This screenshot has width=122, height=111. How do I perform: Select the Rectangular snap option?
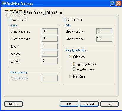point(74,64)
